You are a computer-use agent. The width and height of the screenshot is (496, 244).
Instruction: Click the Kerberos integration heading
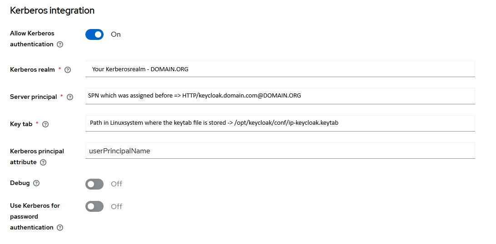tap(52, 10)
